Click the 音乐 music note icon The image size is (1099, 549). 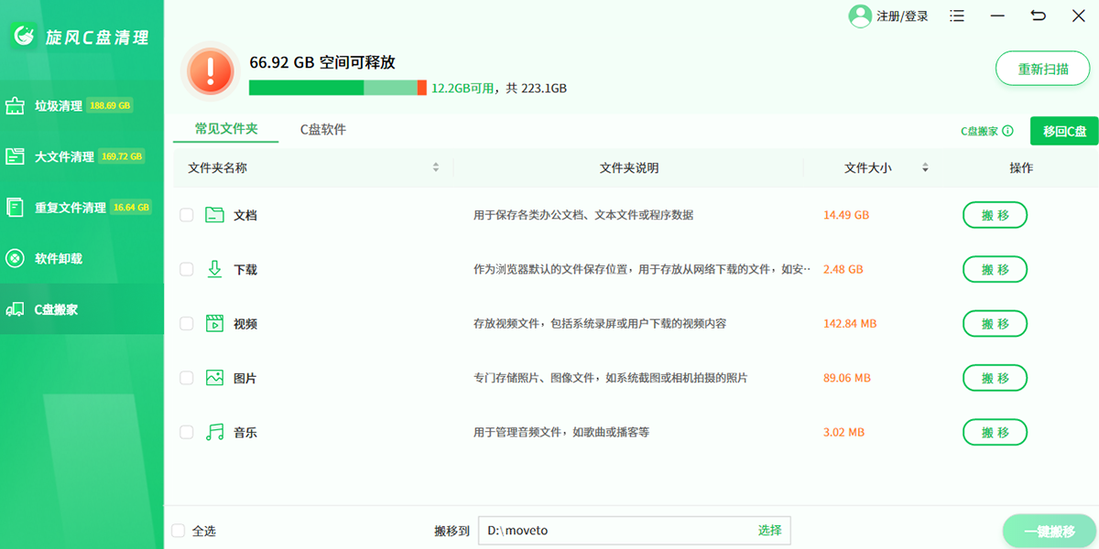pyautogui.click(x=214, y=432)
